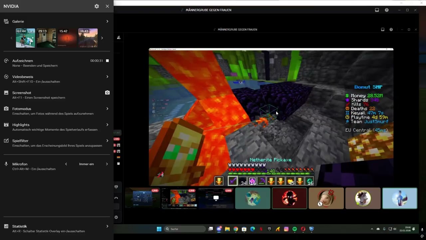Select the Highlights menu entry

[x=57, y=127]
